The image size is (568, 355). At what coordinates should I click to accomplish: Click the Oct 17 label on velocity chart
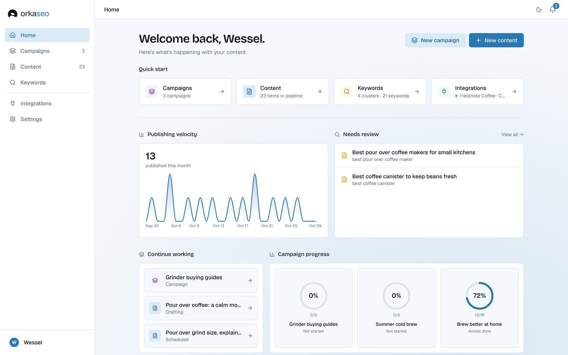point(243,226)
